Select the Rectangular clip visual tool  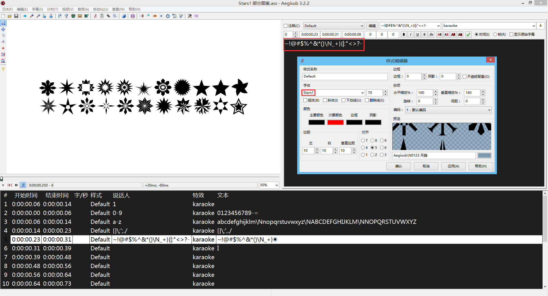tap(3, 54)
